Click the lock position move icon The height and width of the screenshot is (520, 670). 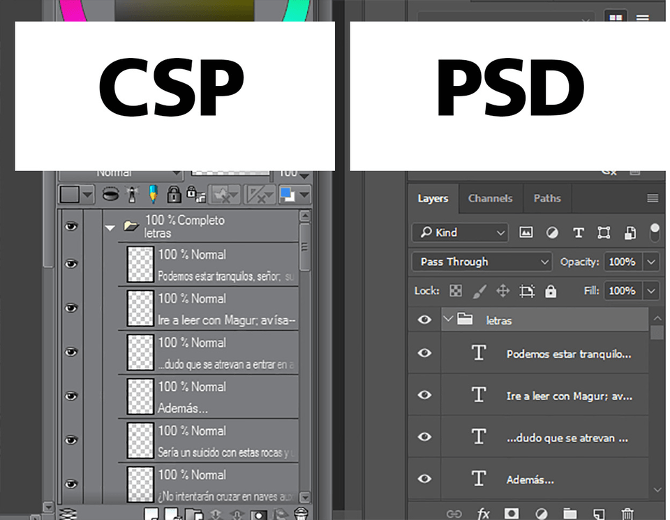[502, 291]
